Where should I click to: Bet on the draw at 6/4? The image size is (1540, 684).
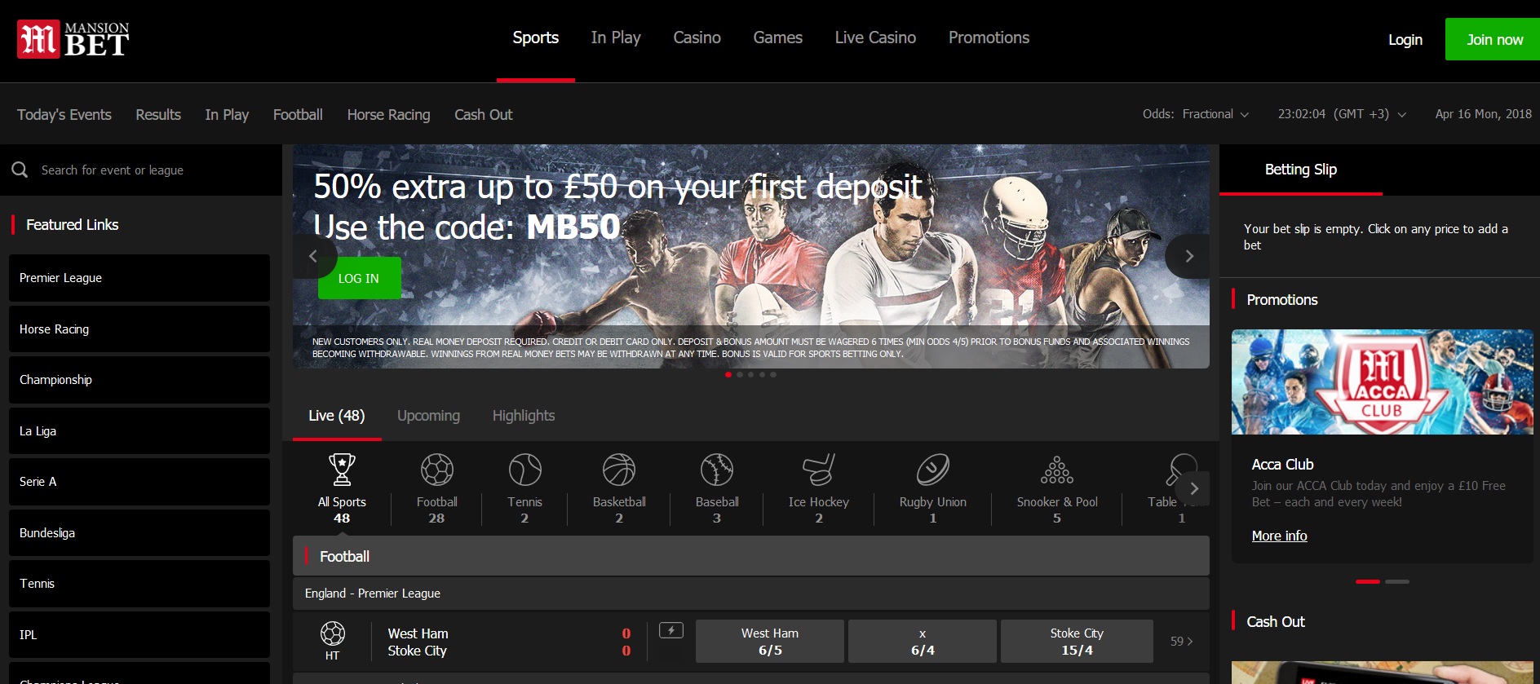[x=923, y=642]
